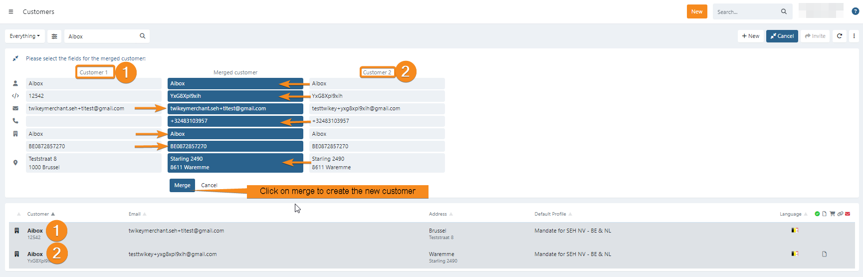Open the hamburger navigation menu
Image resolution: width=863 pixels, height=277 pixels.
(11, 11)
